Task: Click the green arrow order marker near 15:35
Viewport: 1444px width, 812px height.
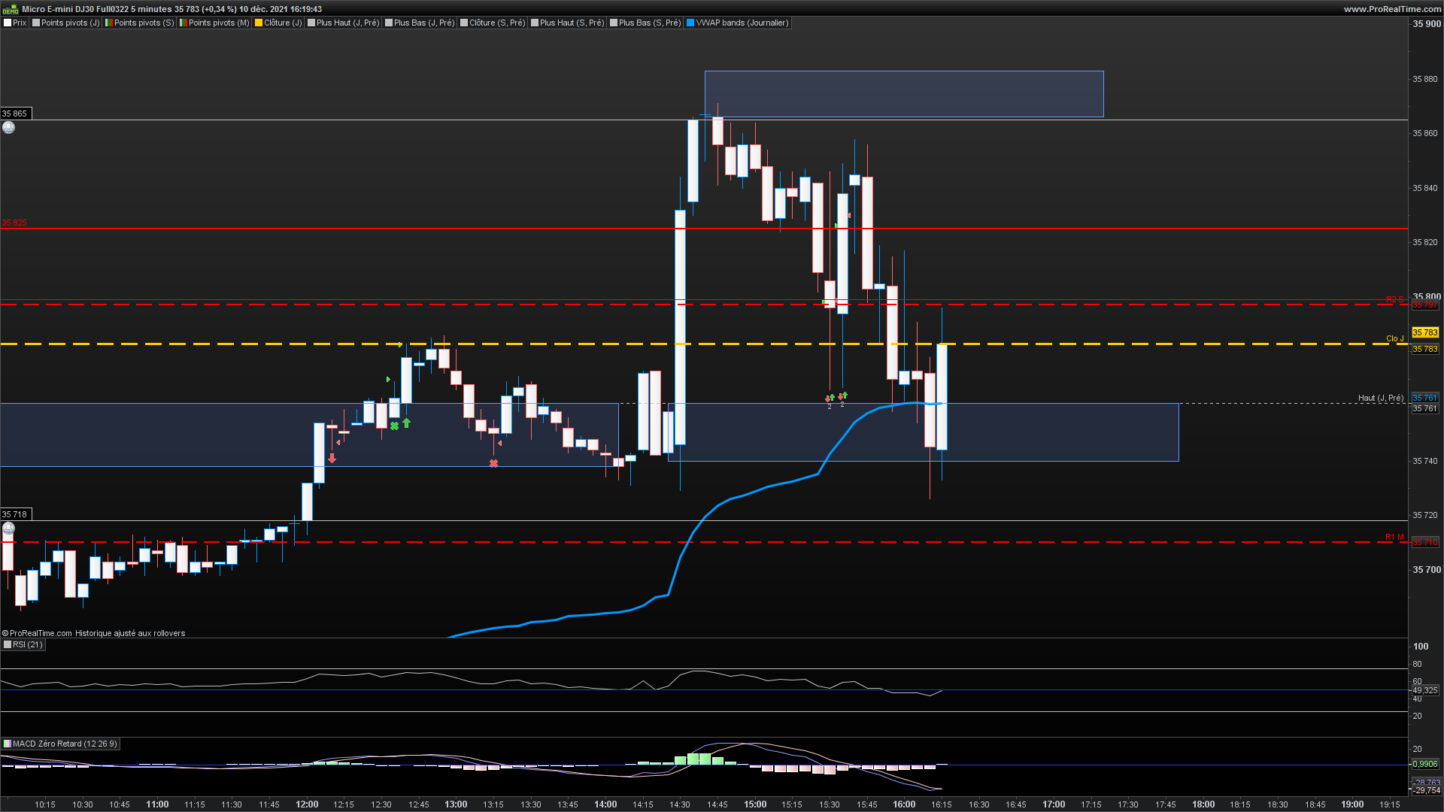Action: [x=843, y=395]
